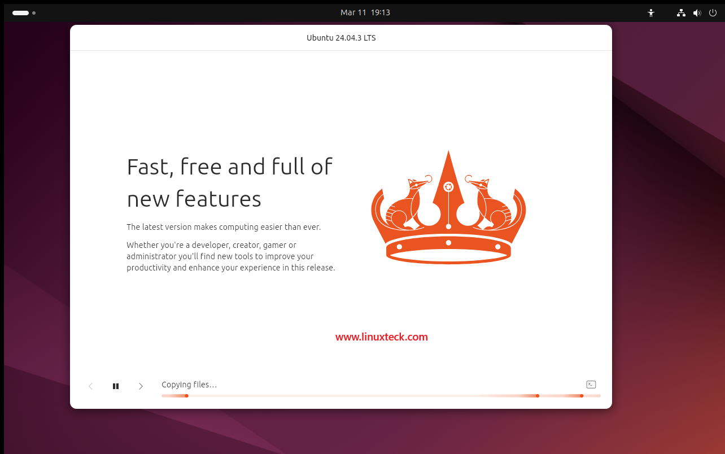
Task: Visit the www.linuxteck.com link
Action: click(x=381, y=337)
